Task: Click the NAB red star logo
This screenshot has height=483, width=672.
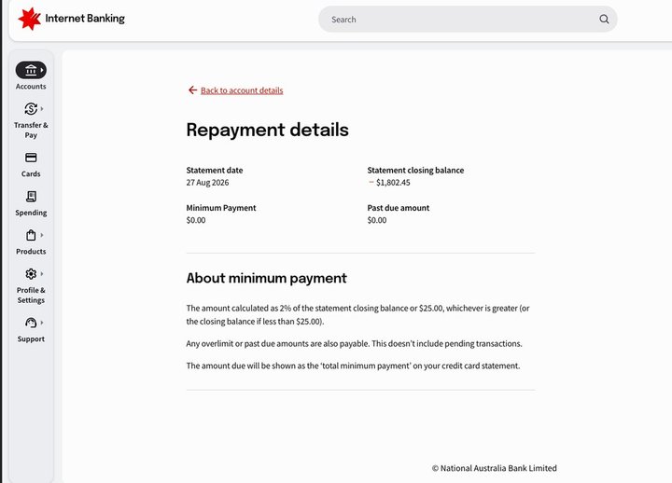Action: 30,19
